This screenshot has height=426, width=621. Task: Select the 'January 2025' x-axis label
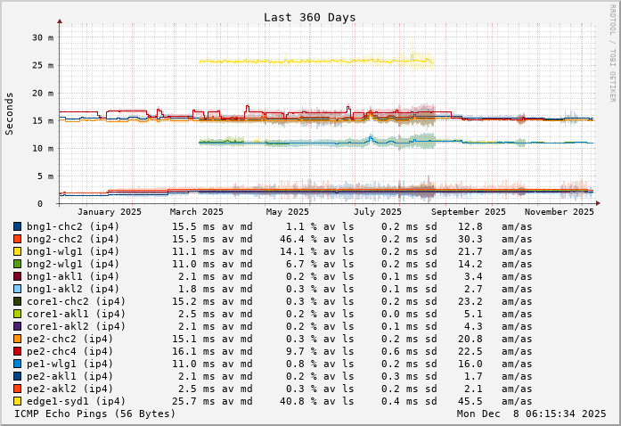pos(109,211)
